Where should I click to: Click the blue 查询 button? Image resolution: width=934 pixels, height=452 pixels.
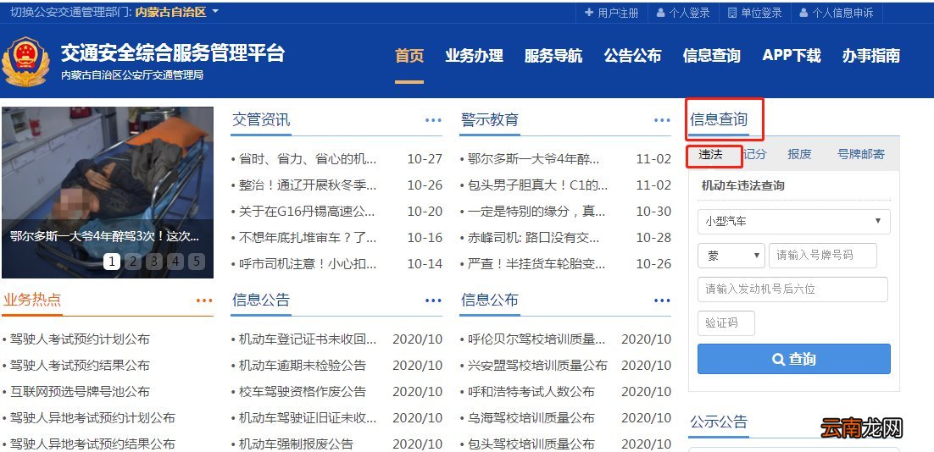point(794,359)
